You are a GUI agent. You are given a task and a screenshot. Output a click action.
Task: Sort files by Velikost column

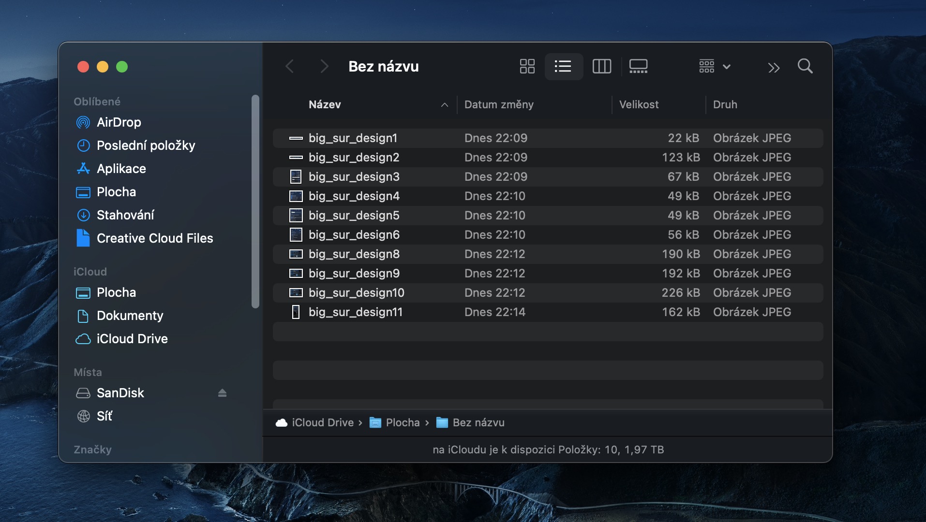pyautogui.click(x=639, y=104)
